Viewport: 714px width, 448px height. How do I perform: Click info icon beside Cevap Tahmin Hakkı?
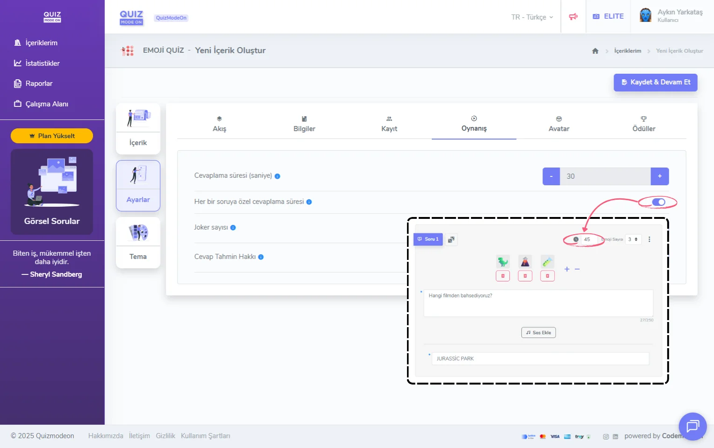(261, 257)
